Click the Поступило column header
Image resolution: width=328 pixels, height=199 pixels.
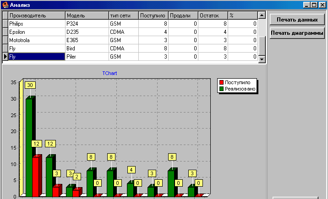[153, 16]
